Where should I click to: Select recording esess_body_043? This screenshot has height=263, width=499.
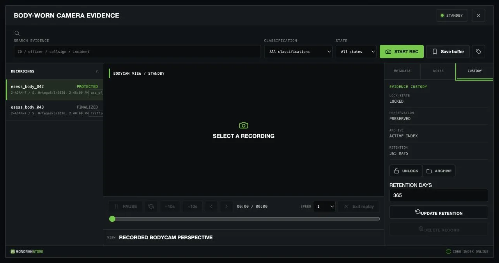pyautogui.click(x=55, y=110)
